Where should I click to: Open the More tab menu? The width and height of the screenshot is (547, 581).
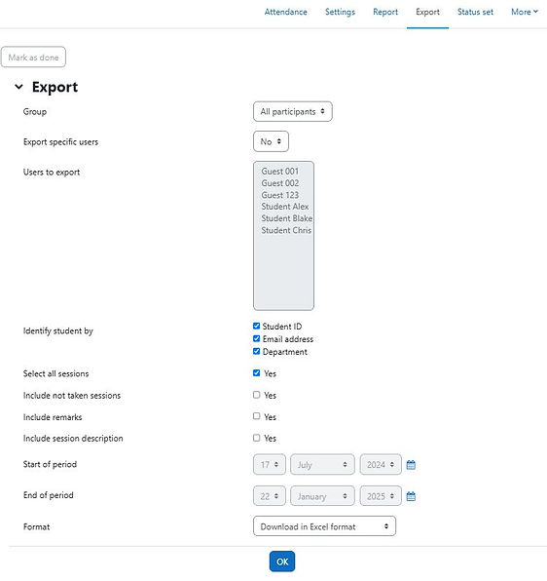525,12
